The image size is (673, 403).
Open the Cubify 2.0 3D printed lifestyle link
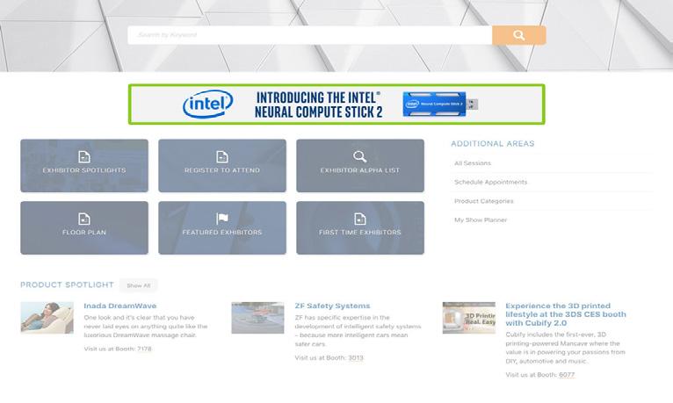pos(566,314)
